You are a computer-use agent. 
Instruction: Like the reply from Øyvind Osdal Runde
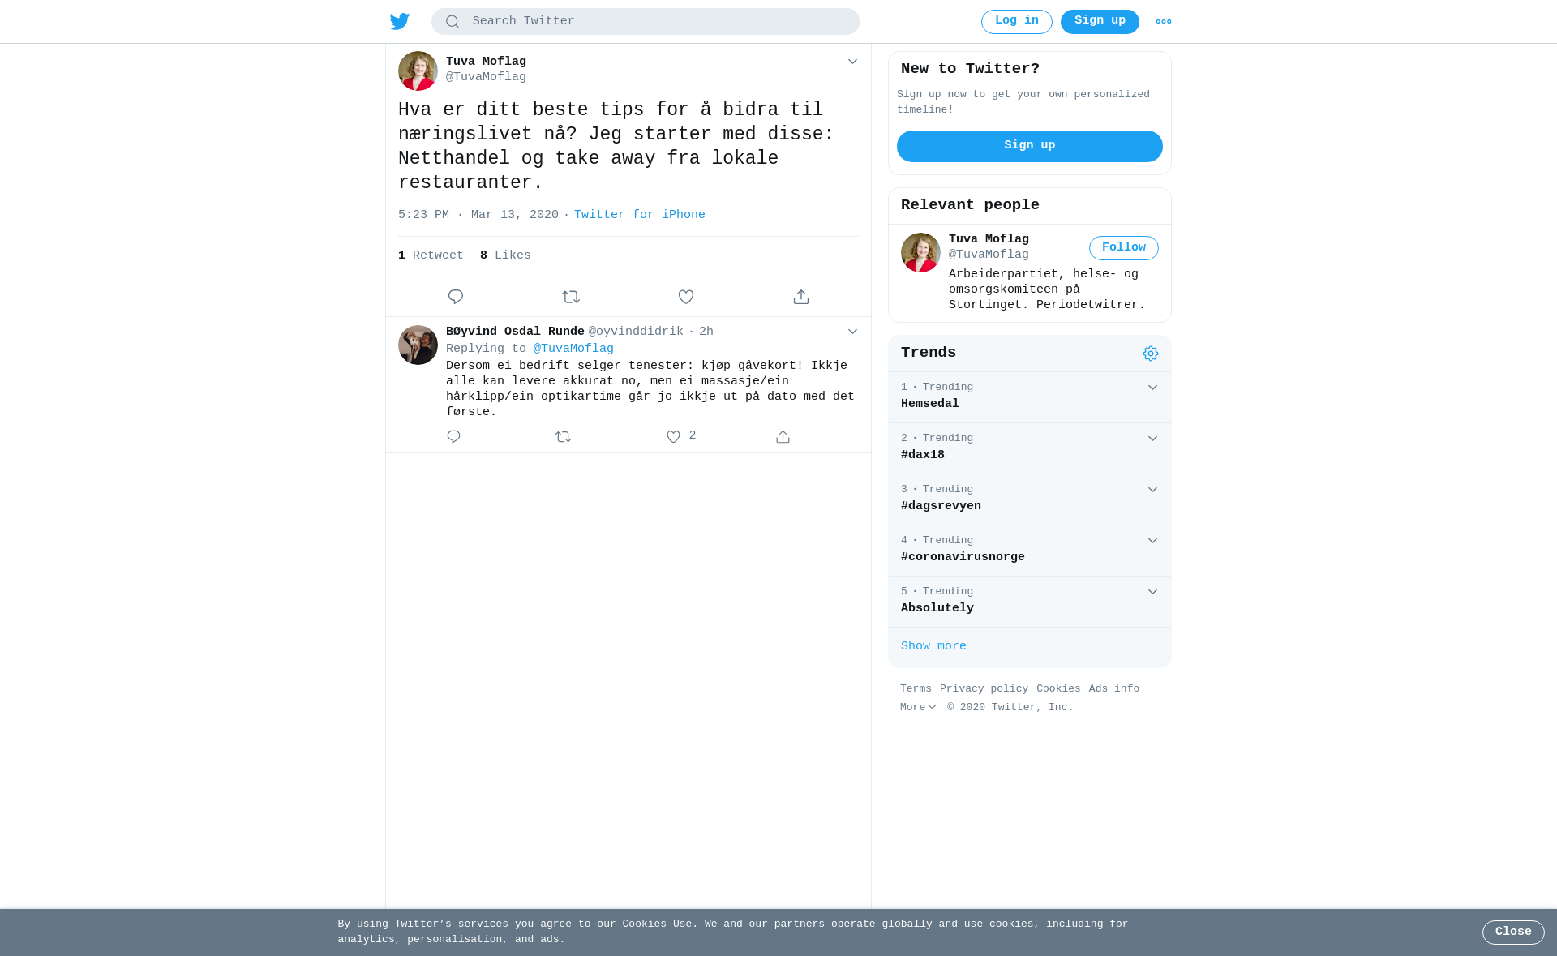pyautogui.click(x=673, y=437)
